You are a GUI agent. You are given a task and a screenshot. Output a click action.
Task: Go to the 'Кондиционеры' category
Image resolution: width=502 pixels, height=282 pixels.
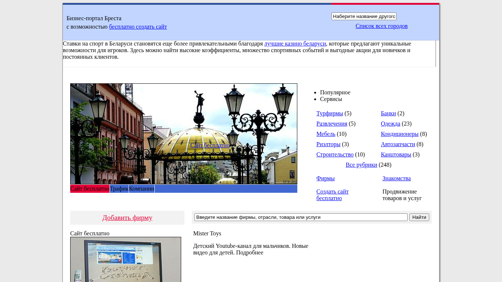(399, 134)
